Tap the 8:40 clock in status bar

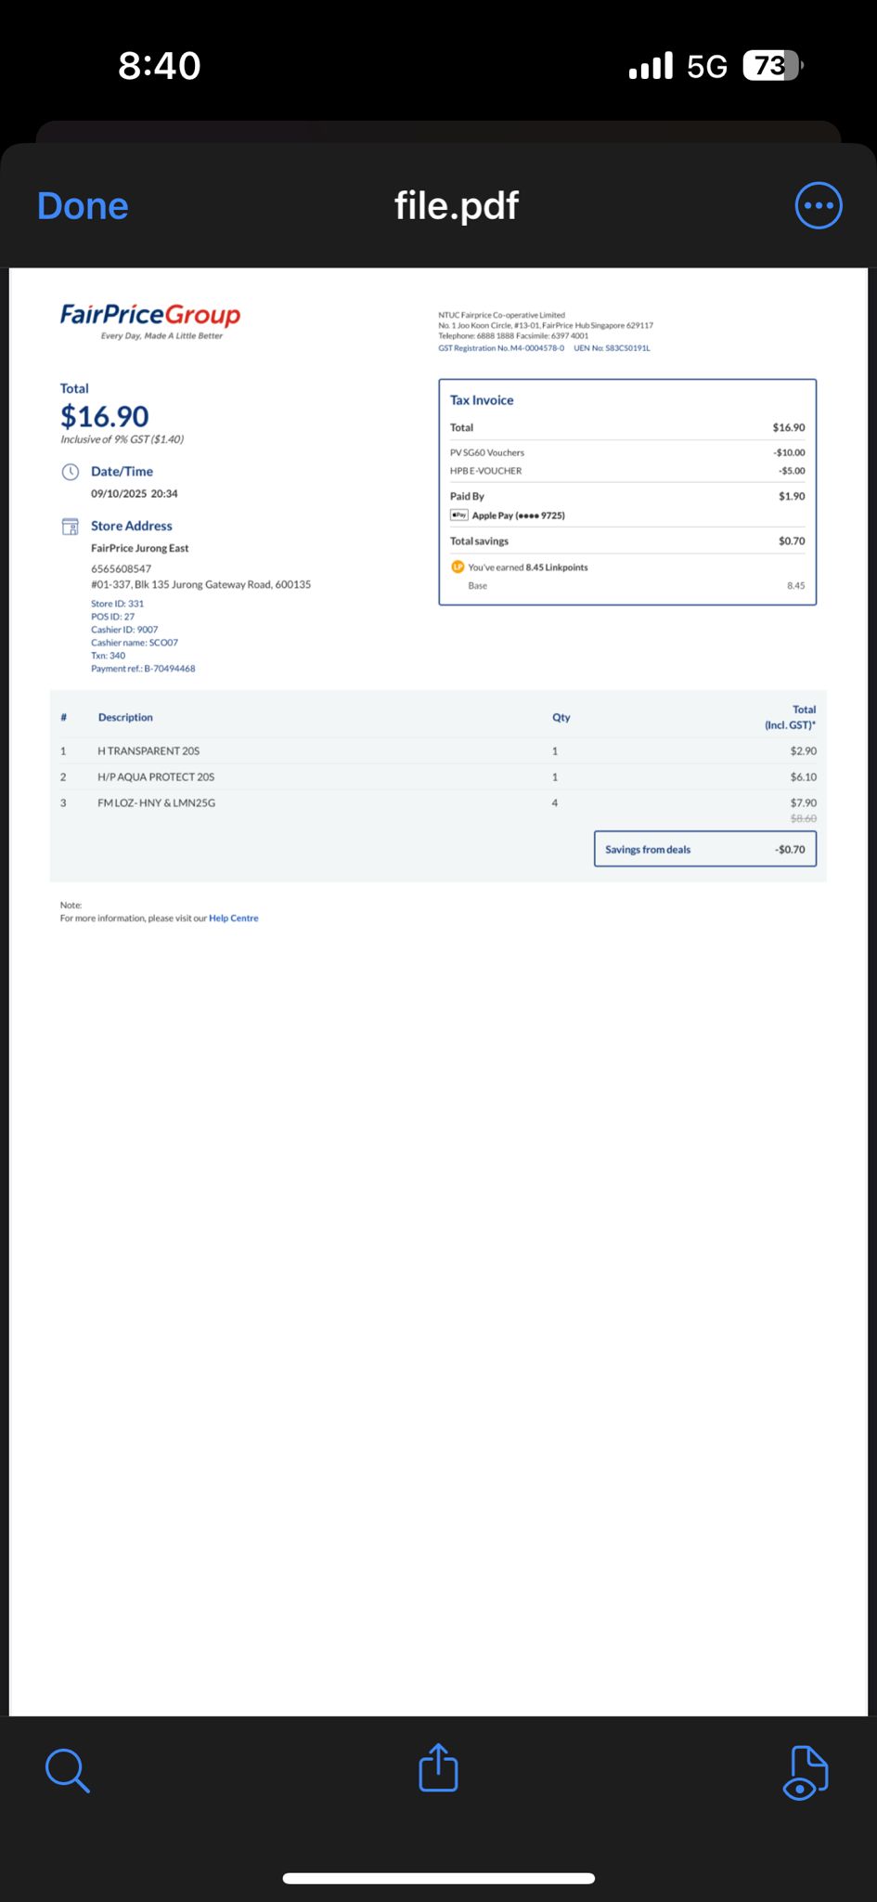[160, 66]
